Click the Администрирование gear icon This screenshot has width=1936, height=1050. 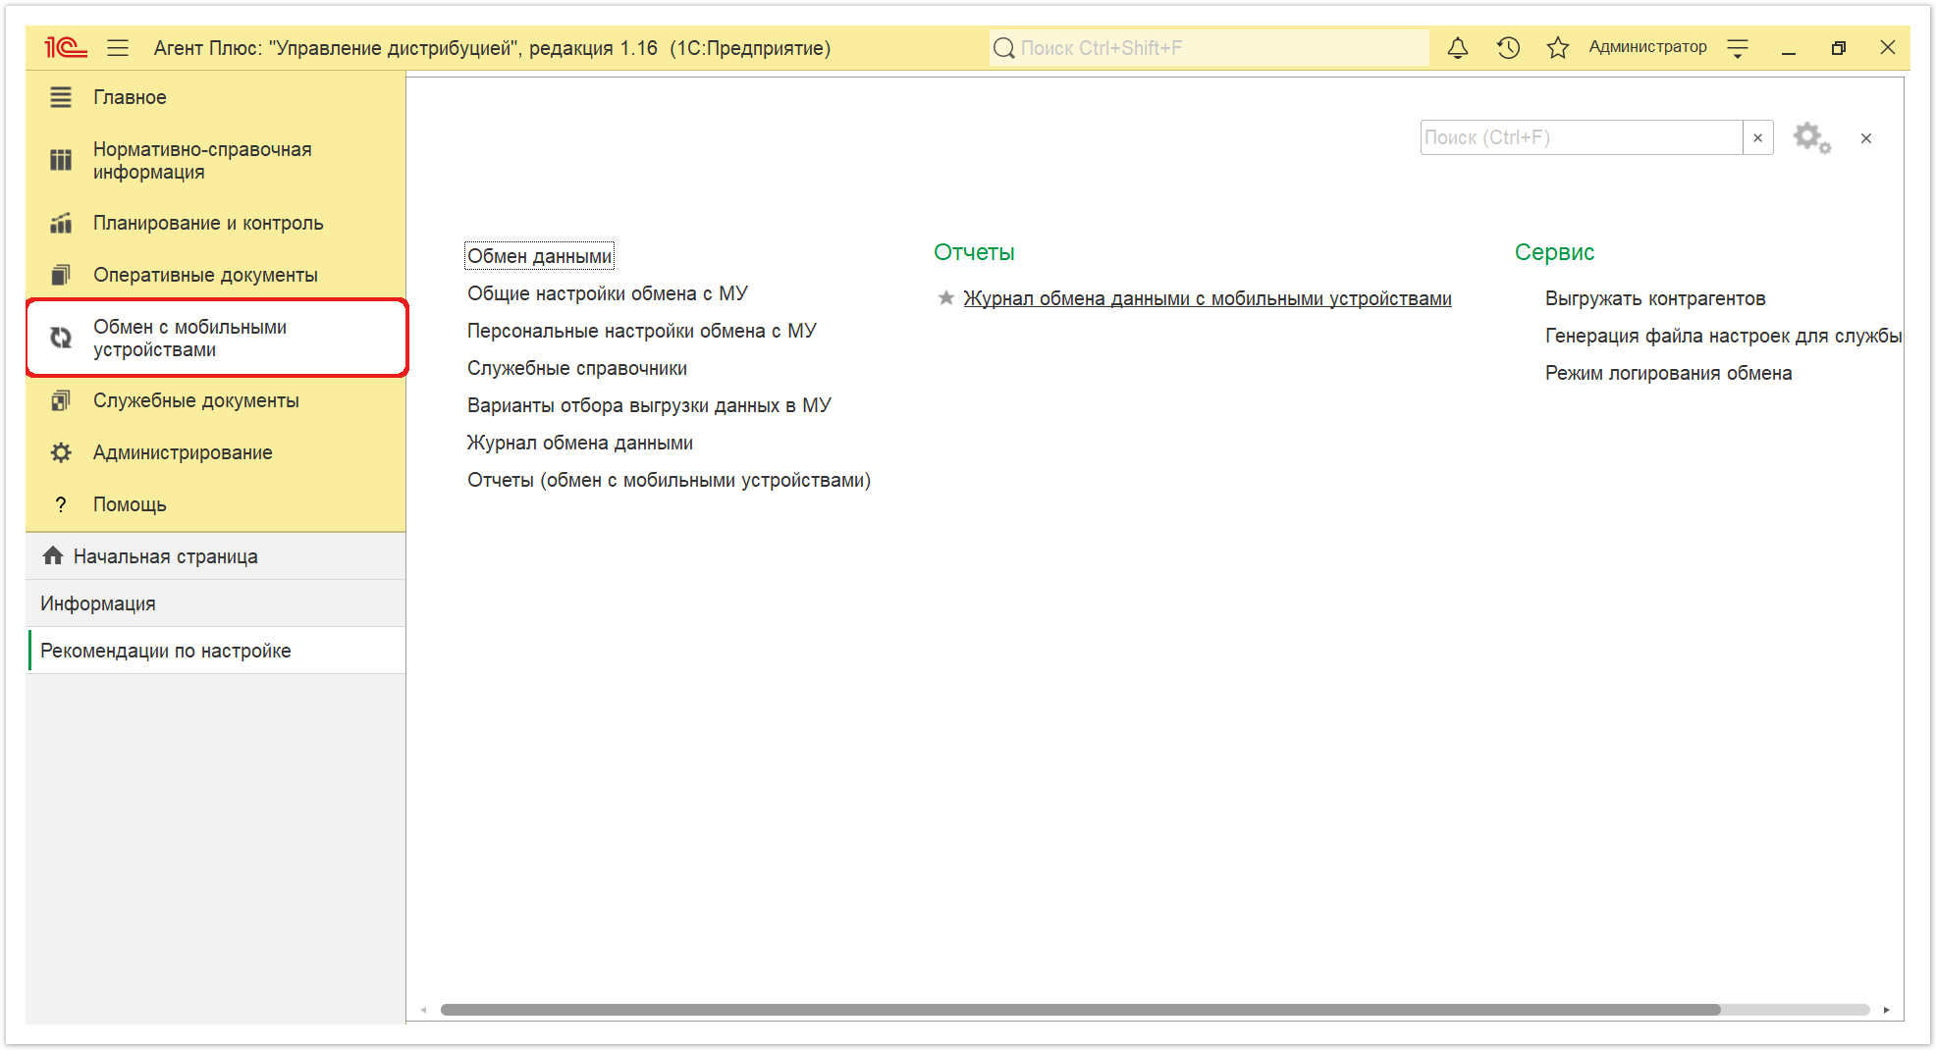pyautogui.click(x=61, y=452)
